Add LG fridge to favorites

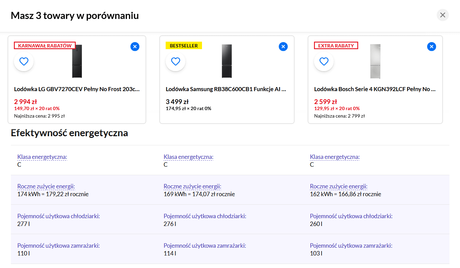pyautogui.click(x=24, y=61)
